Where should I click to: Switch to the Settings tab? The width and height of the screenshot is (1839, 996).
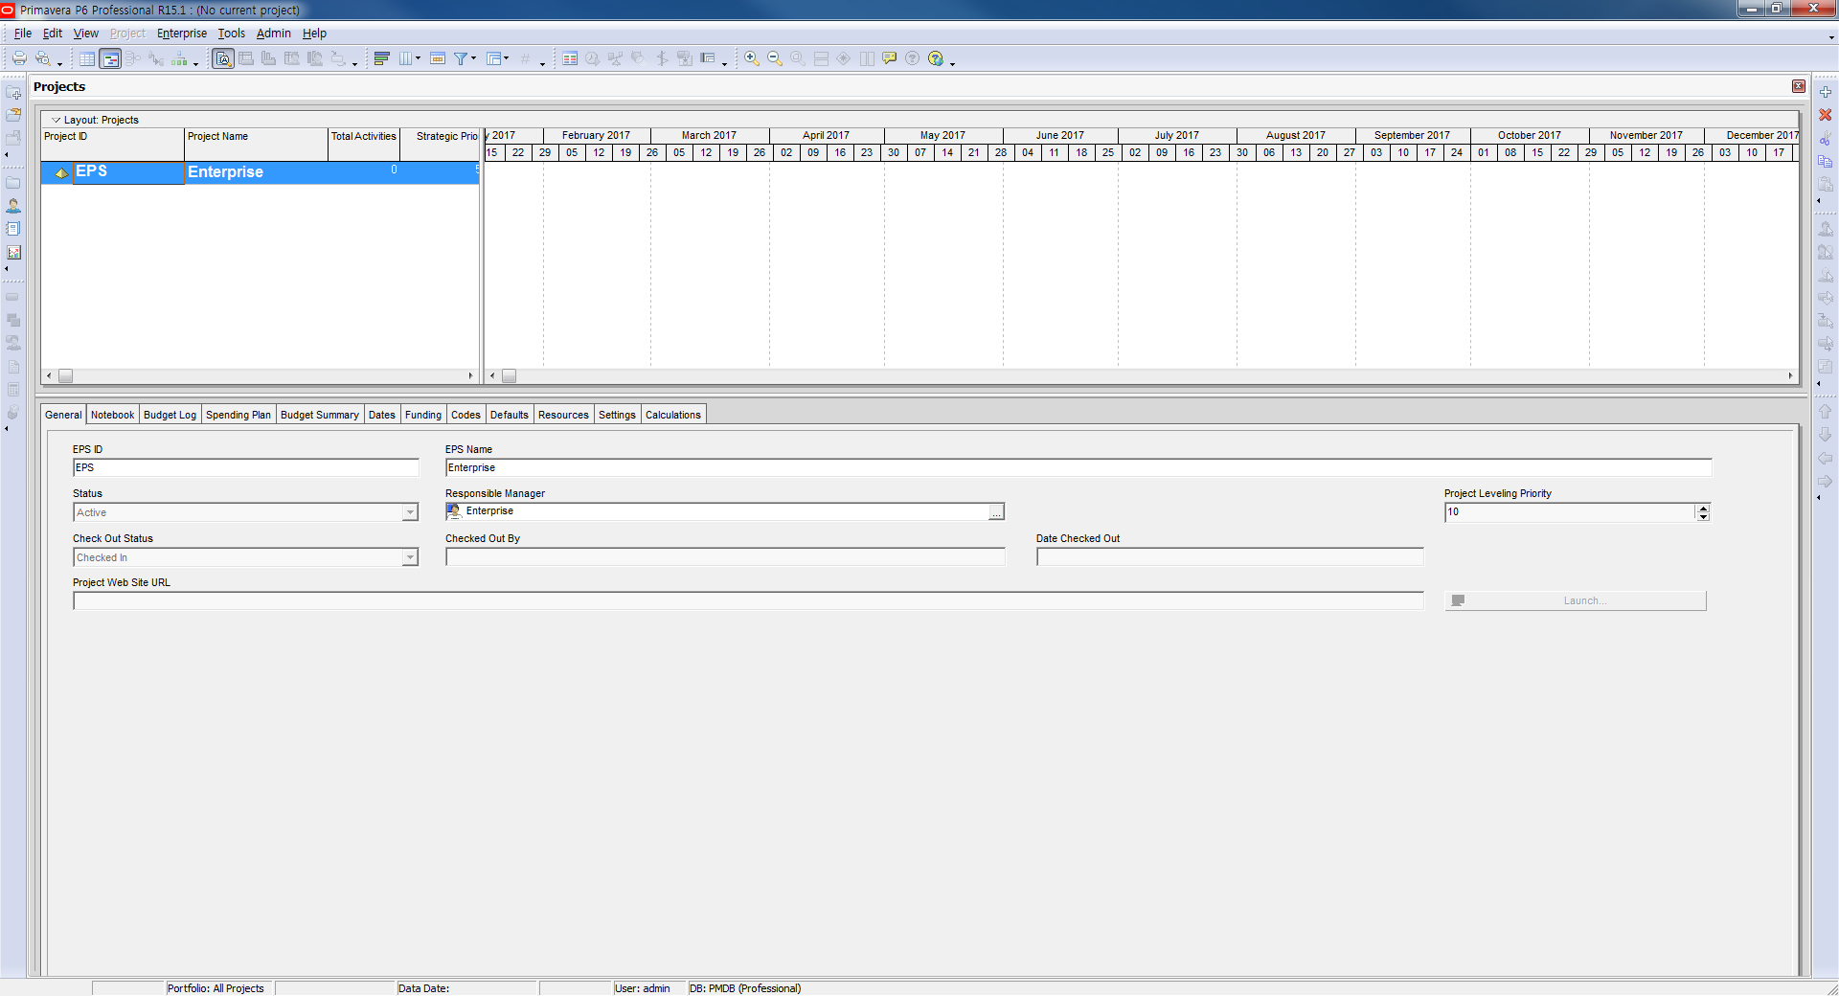(617, 415)
